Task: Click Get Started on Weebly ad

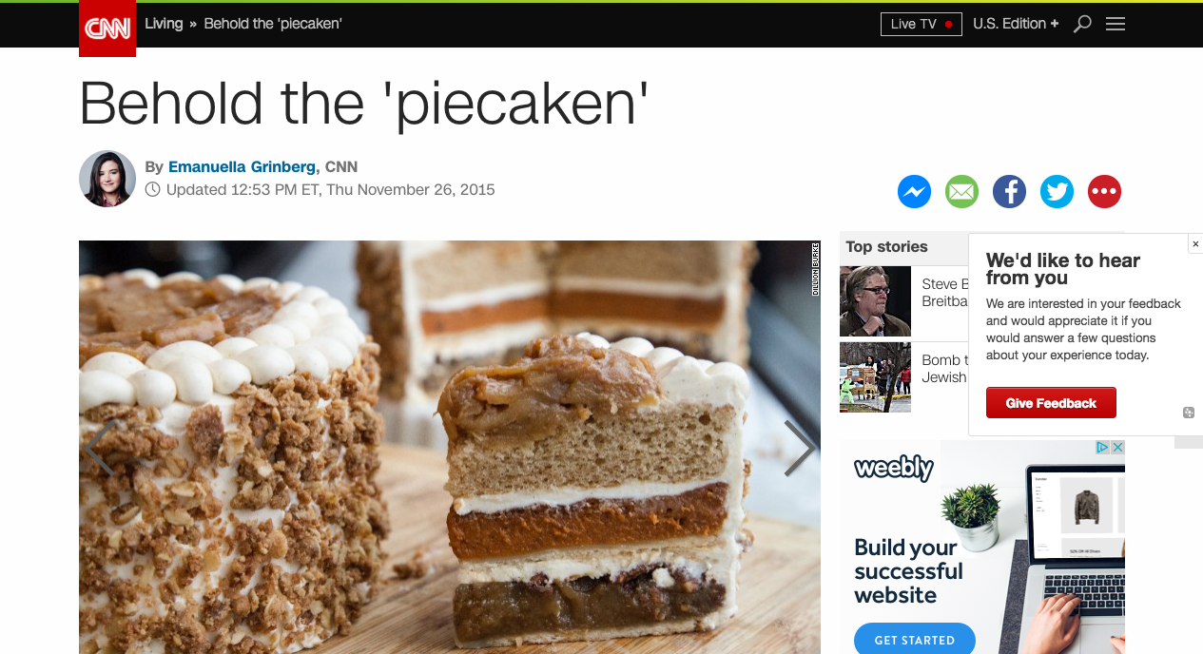Action: point(914,640)
